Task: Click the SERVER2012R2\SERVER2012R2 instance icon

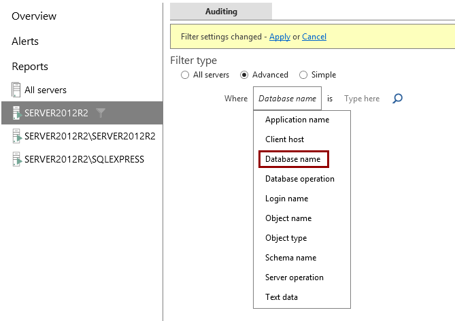Action: (x=17, y=136)
